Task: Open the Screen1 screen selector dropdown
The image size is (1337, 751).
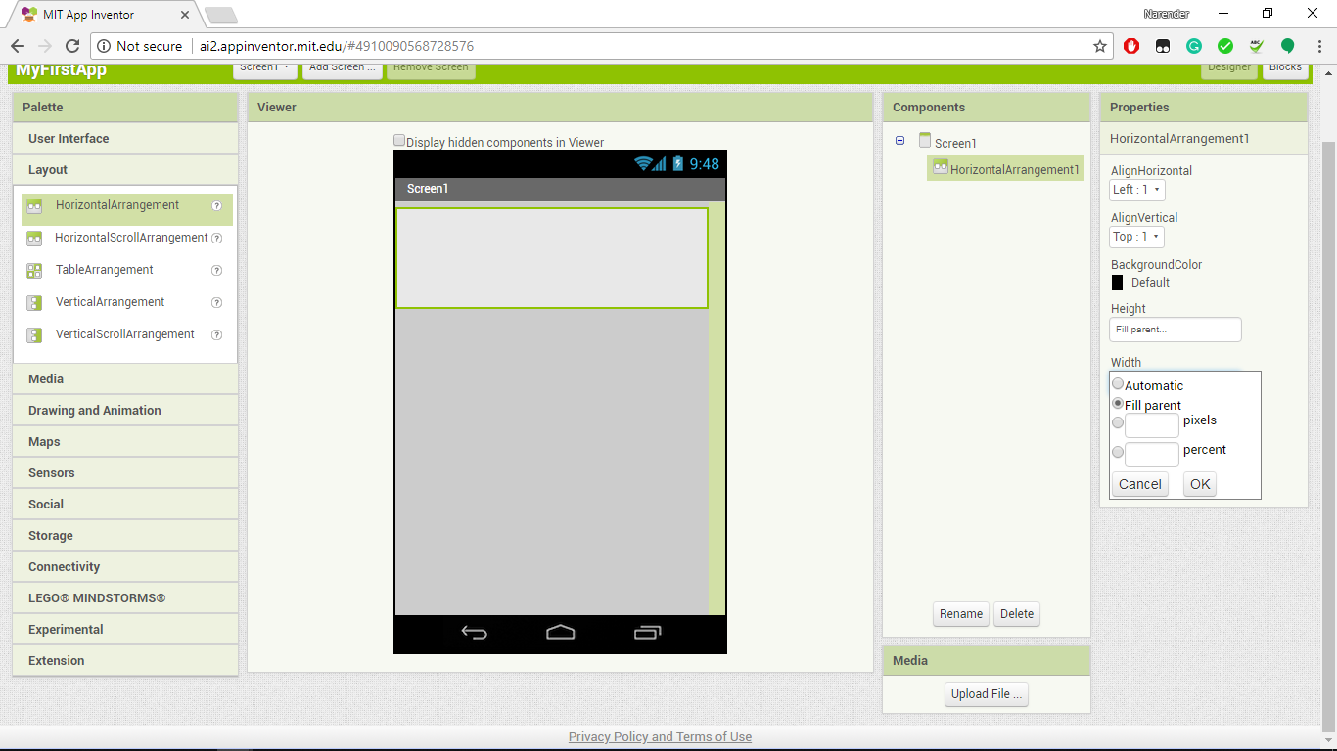Action: (x=265, y=67)
